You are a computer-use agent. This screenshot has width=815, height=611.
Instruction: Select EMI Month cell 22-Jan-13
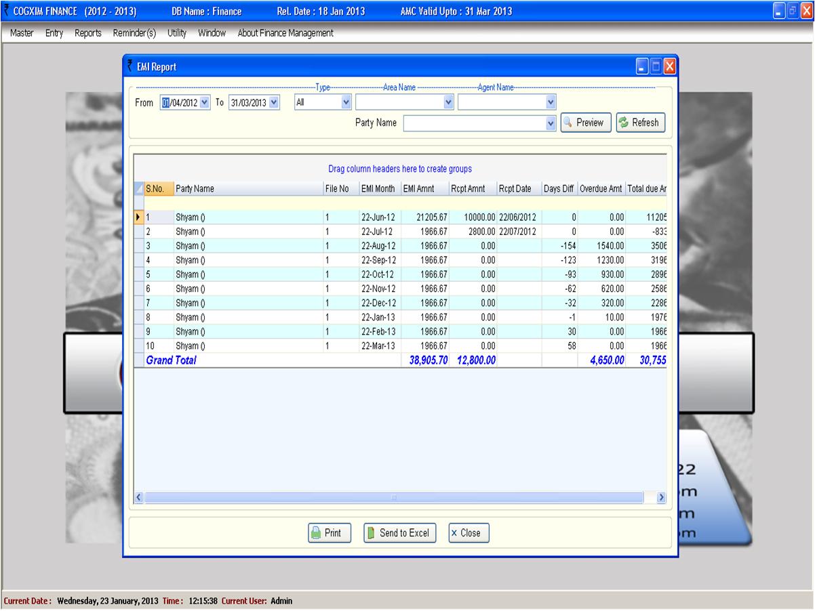(x=380, y=317)
